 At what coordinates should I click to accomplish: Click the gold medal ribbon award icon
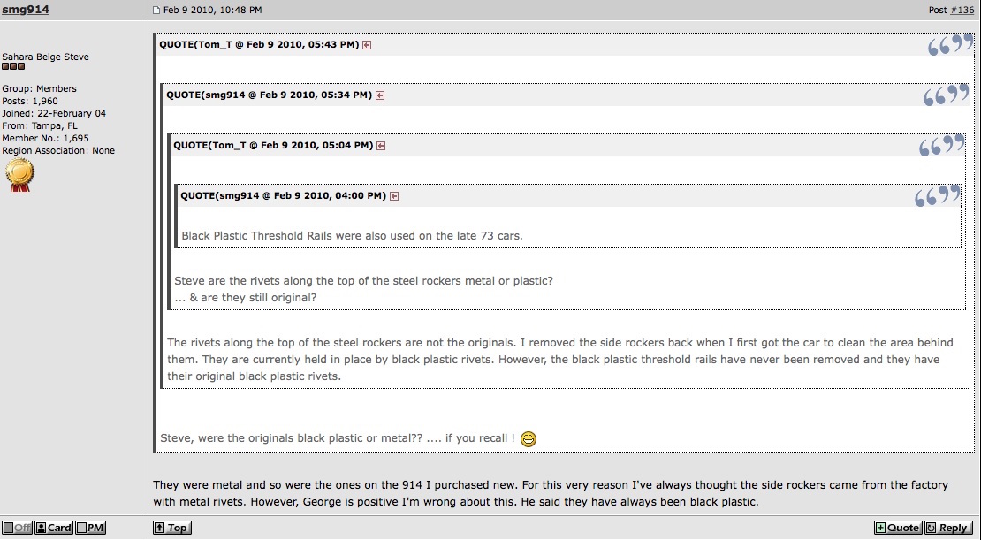point(19,175)
